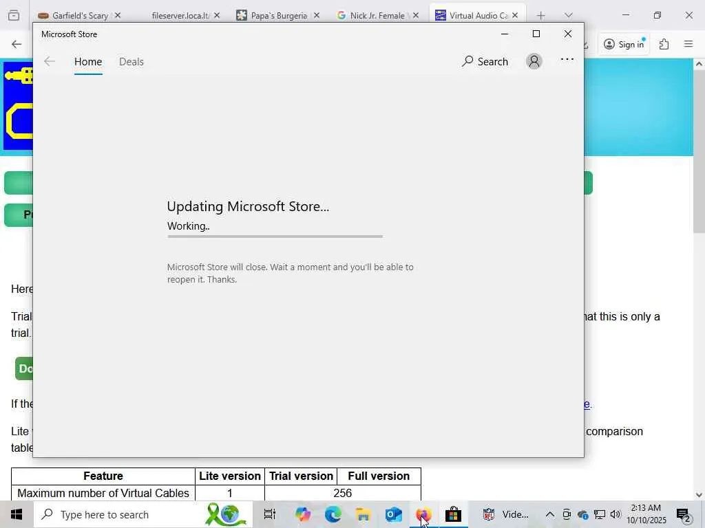Click the Microsoft Store back arrow

pos(50,61)
